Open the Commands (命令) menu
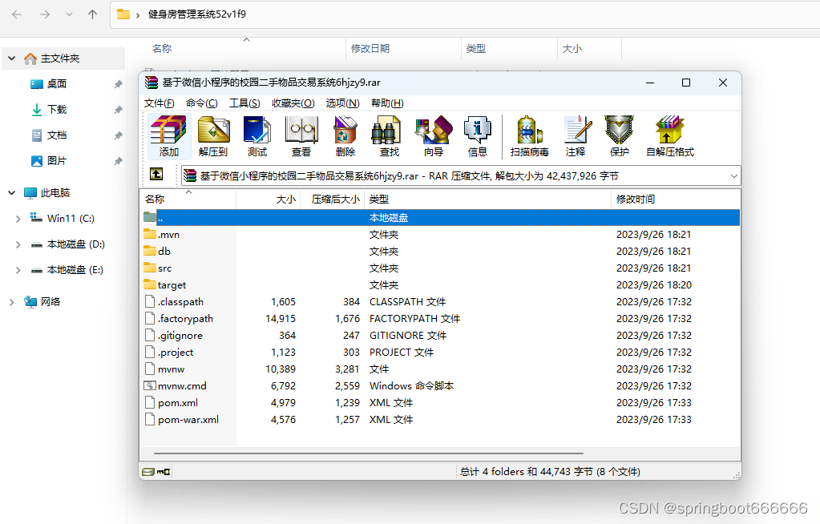Screen dimensions: 820x524 click(202, 103)
